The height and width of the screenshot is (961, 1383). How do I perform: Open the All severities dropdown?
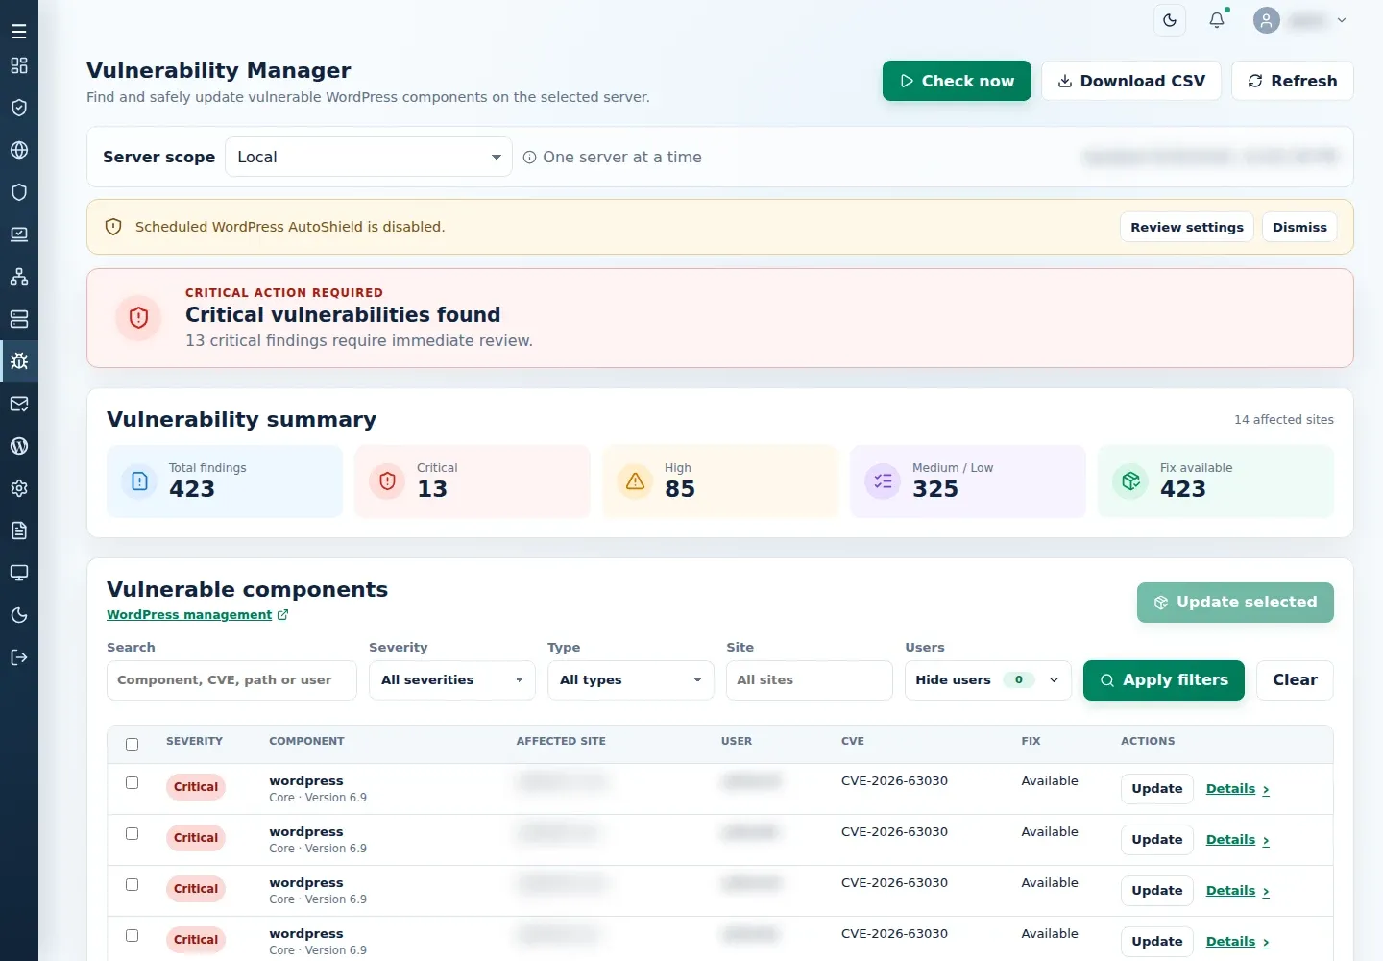click(452, 679)
